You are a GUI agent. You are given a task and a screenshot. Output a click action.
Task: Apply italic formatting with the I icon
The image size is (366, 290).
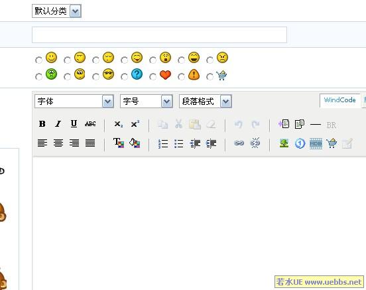point(58,124)
